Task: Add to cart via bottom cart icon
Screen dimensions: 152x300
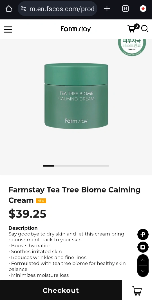Action: 137,290
